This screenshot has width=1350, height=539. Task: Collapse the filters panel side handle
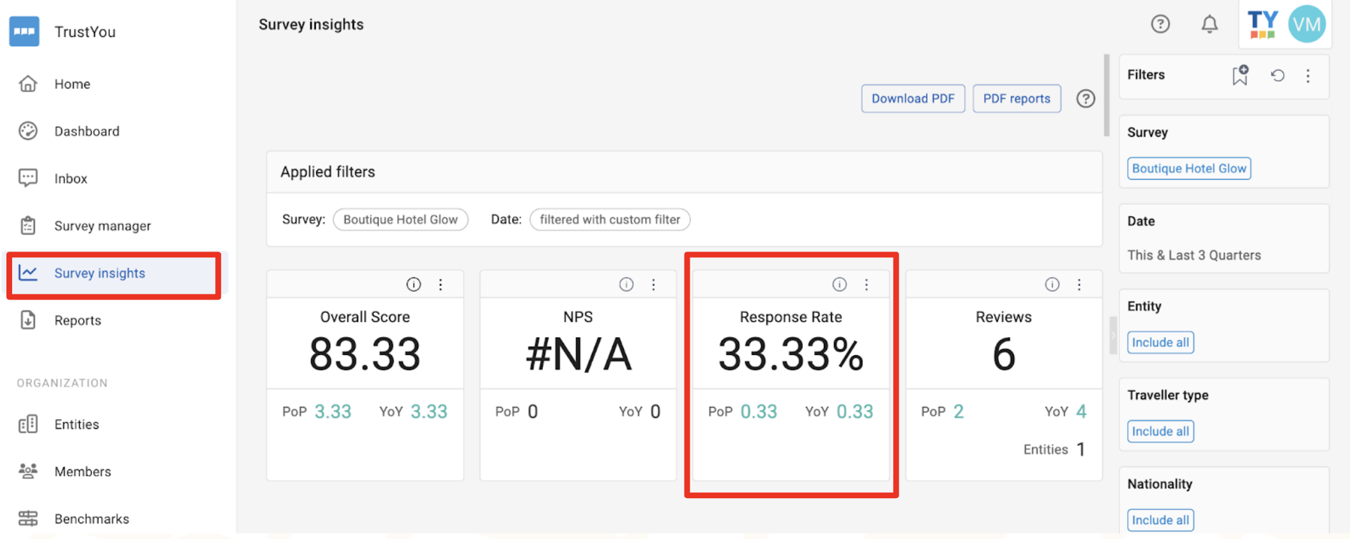pyautogui.click(x=1113, y=335)
